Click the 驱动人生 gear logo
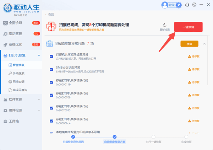The height and width of the screenshot is (150, 213). [7, 8]
